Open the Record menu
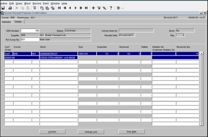This screenshot has width=208, height=137. point(37,3)
